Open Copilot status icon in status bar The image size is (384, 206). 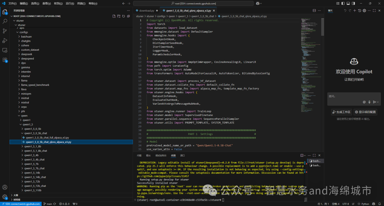[x=373, y=204]
